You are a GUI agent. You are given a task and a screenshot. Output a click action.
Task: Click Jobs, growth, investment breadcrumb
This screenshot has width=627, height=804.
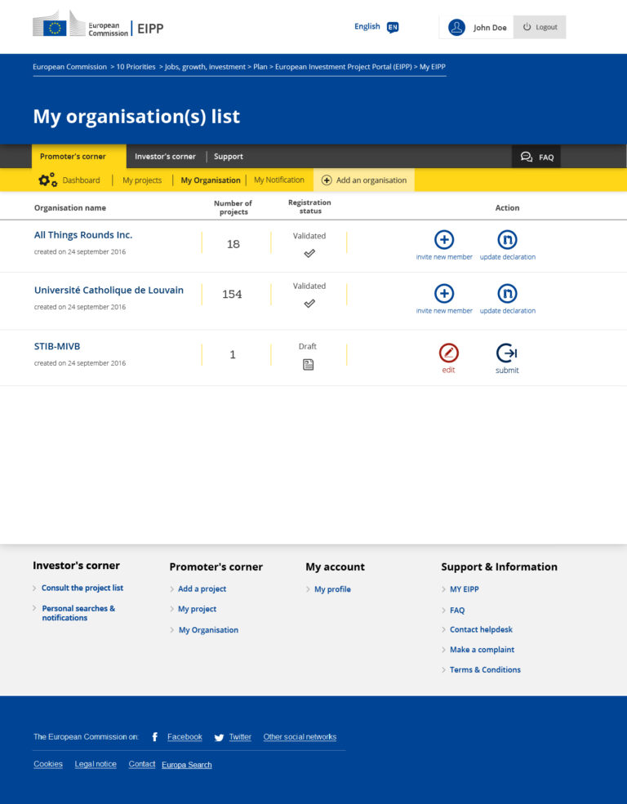pyautogui.click(x=205, y=67)
